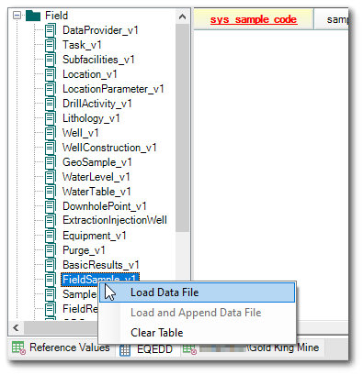Image resolution: width=363 pixels, height=375 pixels.
Task: Select GeoSample_v1 in the tree
Action: click(97, 162)
